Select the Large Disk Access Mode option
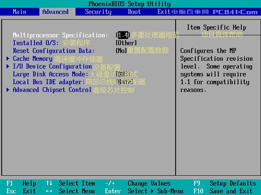This screenshot has width=261, height=195. [x=50, y=74]
